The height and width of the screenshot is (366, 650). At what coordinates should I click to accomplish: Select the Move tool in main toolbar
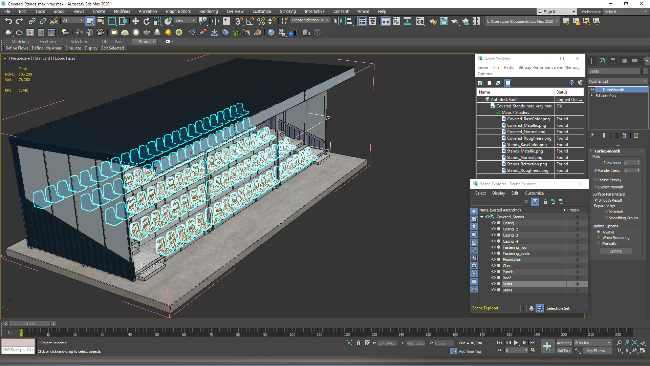pos(135,21)
